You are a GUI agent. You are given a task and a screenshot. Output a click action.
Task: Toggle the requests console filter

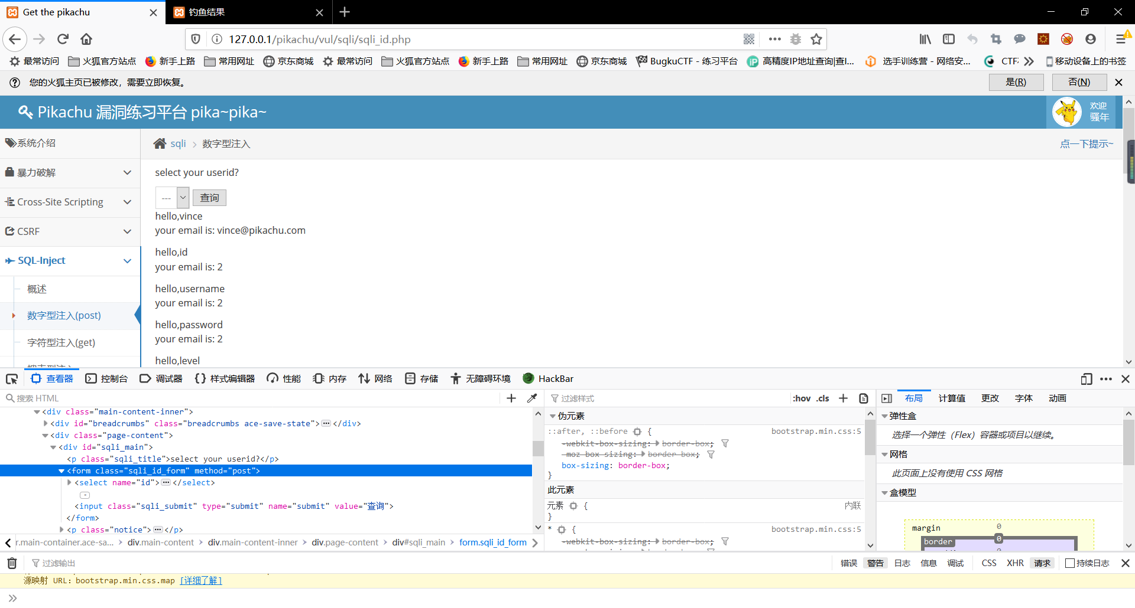pyautogui.click(x=1042, y=563)
